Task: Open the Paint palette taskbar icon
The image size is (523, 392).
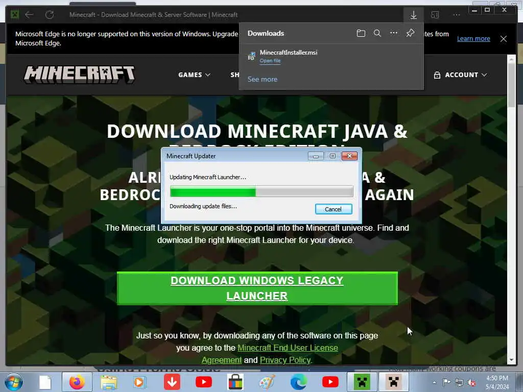Action: [267, 382]
